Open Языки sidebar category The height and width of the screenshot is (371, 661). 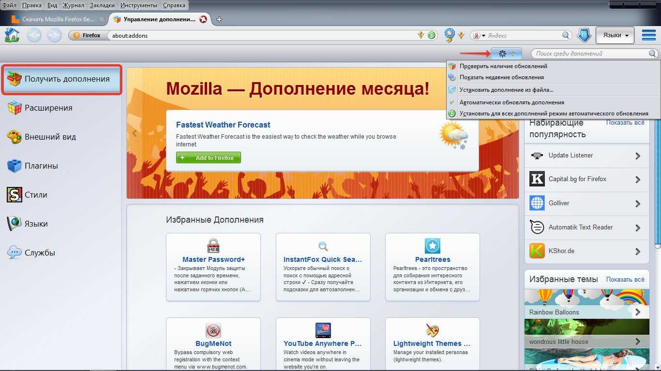60,224
